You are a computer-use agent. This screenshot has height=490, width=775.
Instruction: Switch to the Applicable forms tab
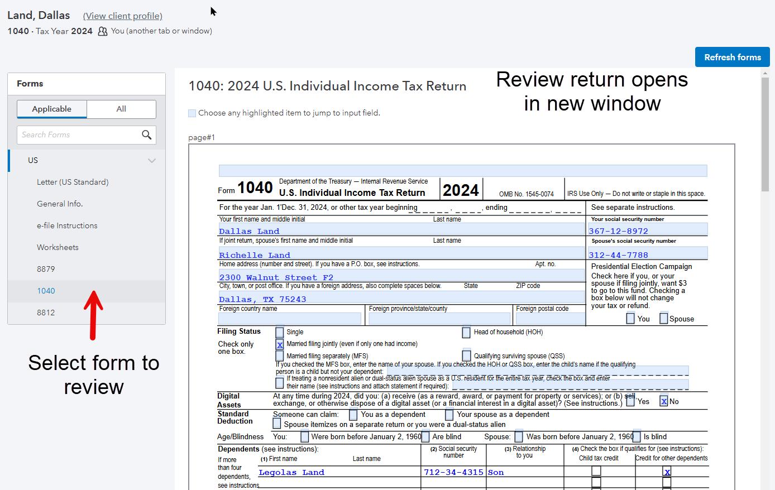(52, 109)
